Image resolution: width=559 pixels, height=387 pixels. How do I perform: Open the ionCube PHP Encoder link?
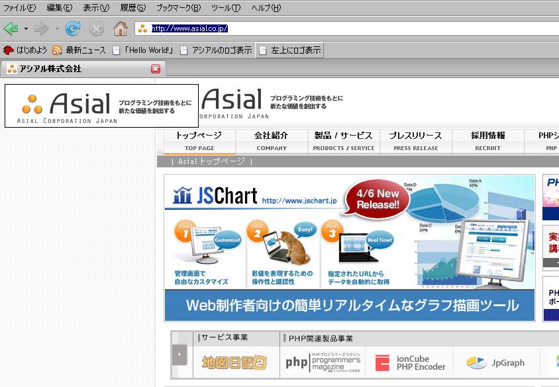tap(411, 363)
